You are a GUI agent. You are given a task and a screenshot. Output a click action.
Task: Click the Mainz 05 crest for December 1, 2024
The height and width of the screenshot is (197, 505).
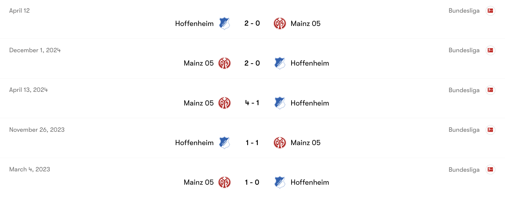(224, 63)
